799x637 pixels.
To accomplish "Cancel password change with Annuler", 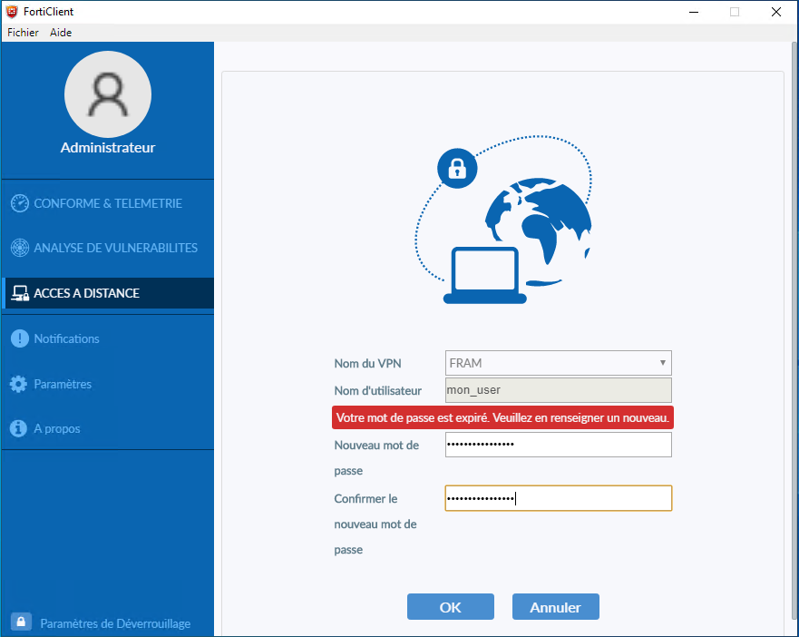I will (x=555, y=607).
